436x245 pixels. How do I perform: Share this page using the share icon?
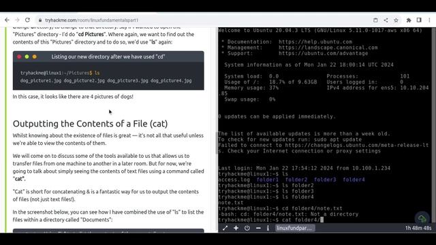pos(386,20)
